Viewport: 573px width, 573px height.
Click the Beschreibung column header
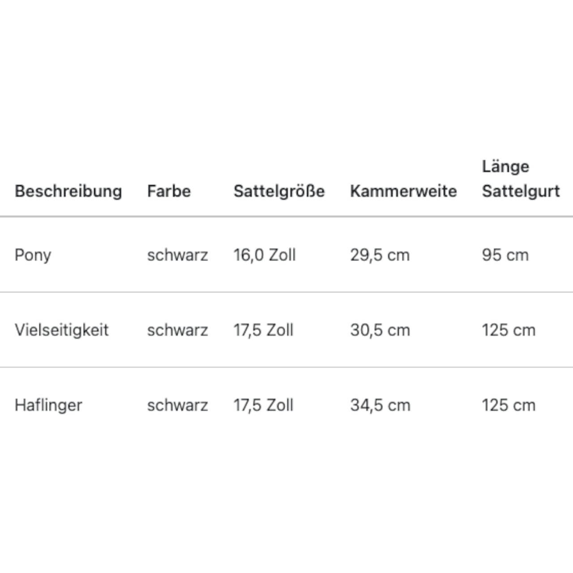coord(68,191)
